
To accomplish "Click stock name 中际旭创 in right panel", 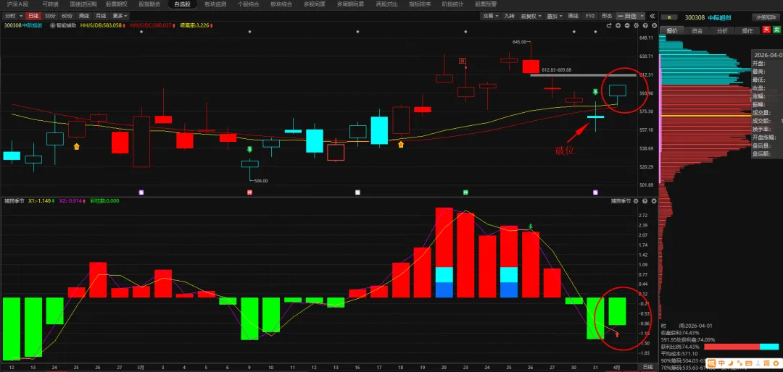I will click(719, 17).
